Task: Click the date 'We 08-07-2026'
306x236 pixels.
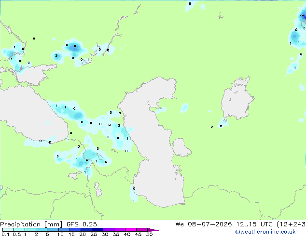Action: tap(204, 224)
